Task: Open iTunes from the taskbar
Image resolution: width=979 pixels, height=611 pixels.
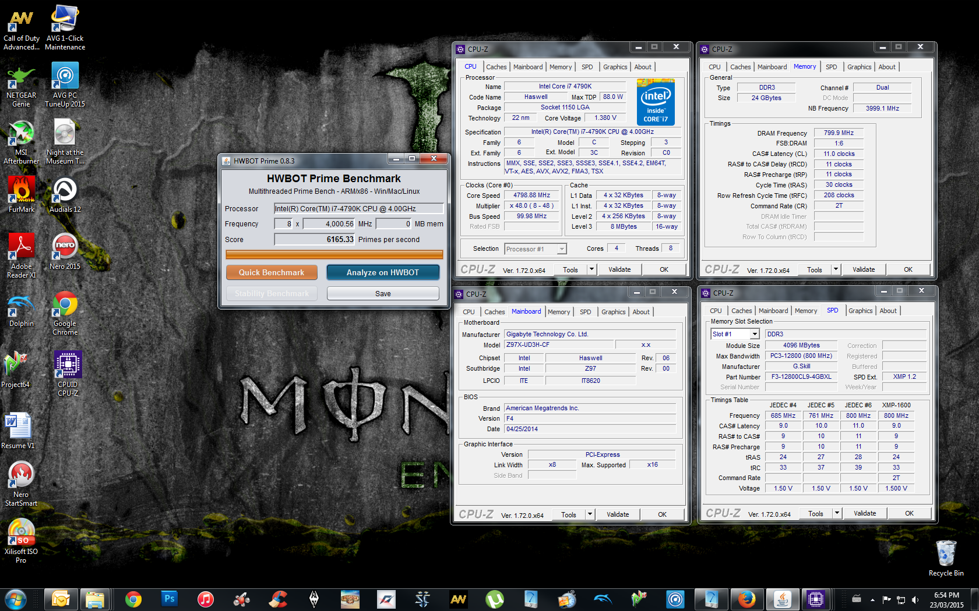Action: [x=205, y=599]
